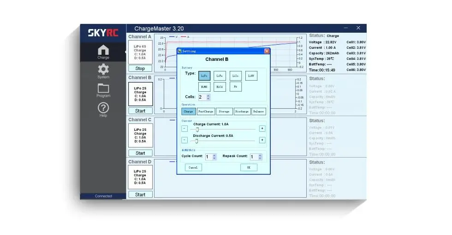Select Pb battery type

pos(236,87)
